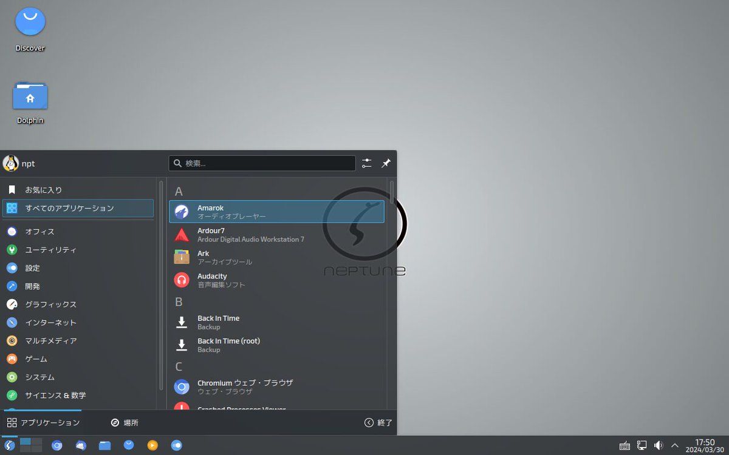Viewport: 729px width, 455px height.
Task: Open mail client from taskbar
Action: click(x=81, y=445)
